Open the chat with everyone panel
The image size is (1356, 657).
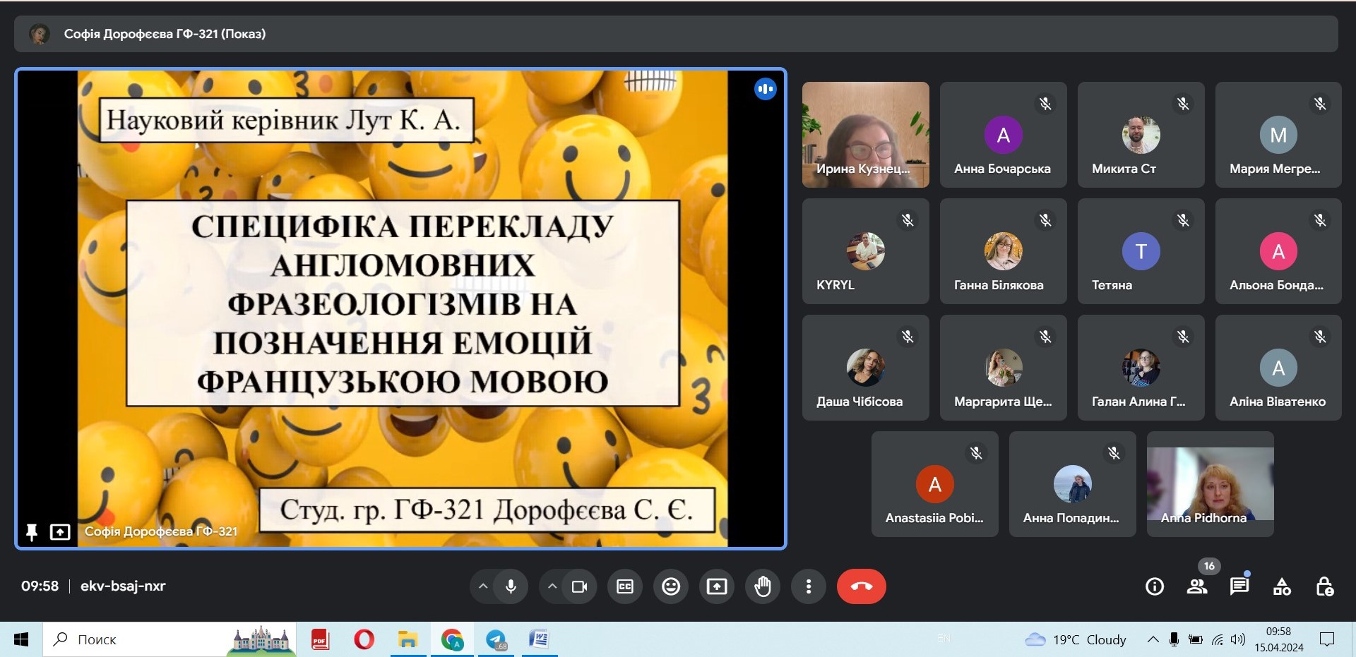(x=1239, y=586)
